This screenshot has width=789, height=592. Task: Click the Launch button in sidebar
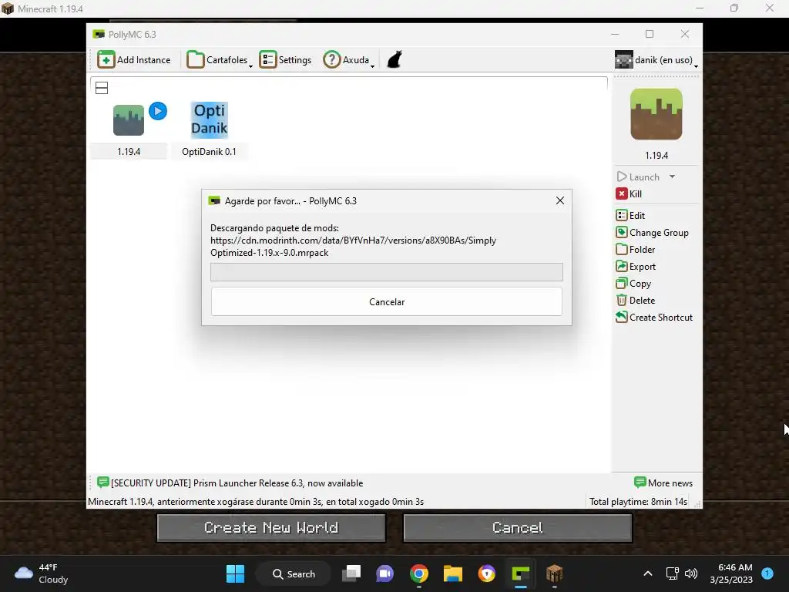pos(639,177)
